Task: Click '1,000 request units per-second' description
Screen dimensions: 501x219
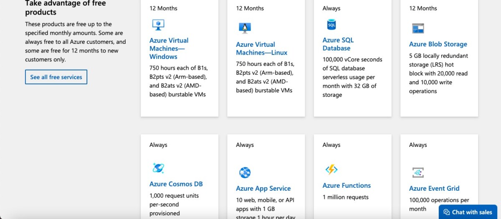Action: point(174,204)
